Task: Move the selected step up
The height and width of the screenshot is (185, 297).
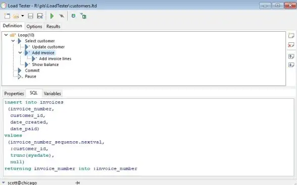Action: coord(291,56)
